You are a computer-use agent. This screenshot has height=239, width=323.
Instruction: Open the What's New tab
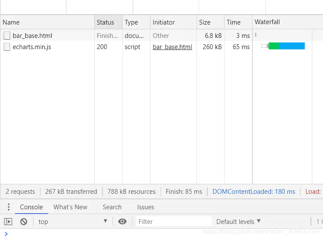tap(70, 207)
